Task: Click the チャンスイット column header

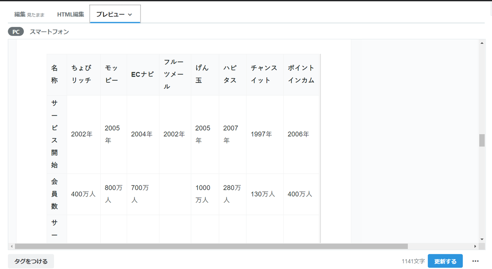Action: pyautogui.click(x=264, y=74)
